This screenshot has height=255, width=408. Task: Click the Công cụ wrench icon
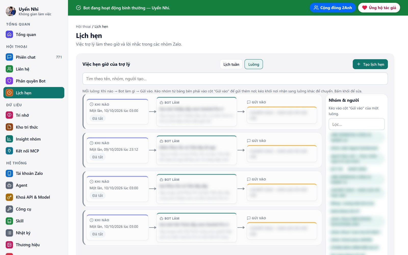coord(9,209)
